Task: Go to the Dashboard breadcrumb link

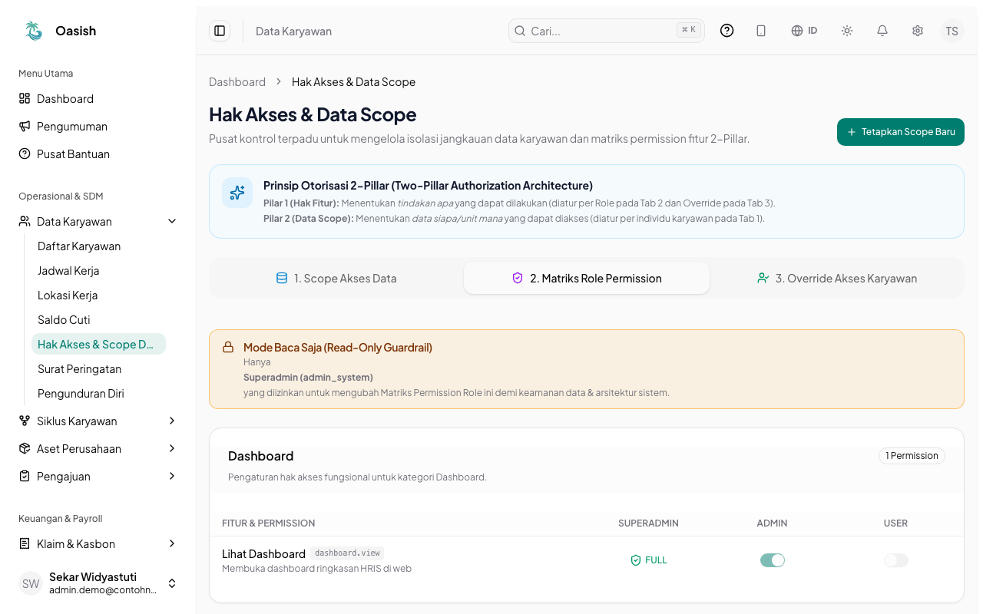Action: click(237, 82)
